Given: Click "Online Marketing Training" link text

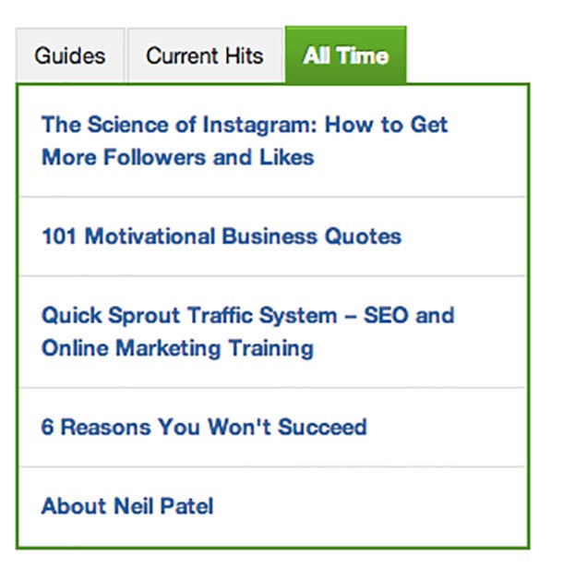Looking at the screenshot, I should pos(177,348).
